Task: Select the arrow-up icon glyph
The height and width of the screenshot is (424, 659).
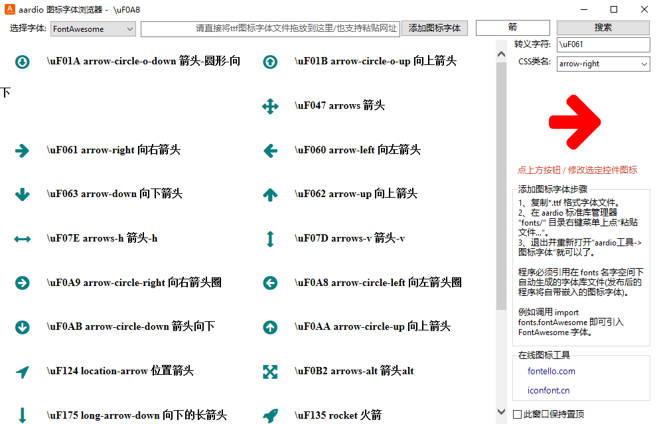Action: coord(270,194)
